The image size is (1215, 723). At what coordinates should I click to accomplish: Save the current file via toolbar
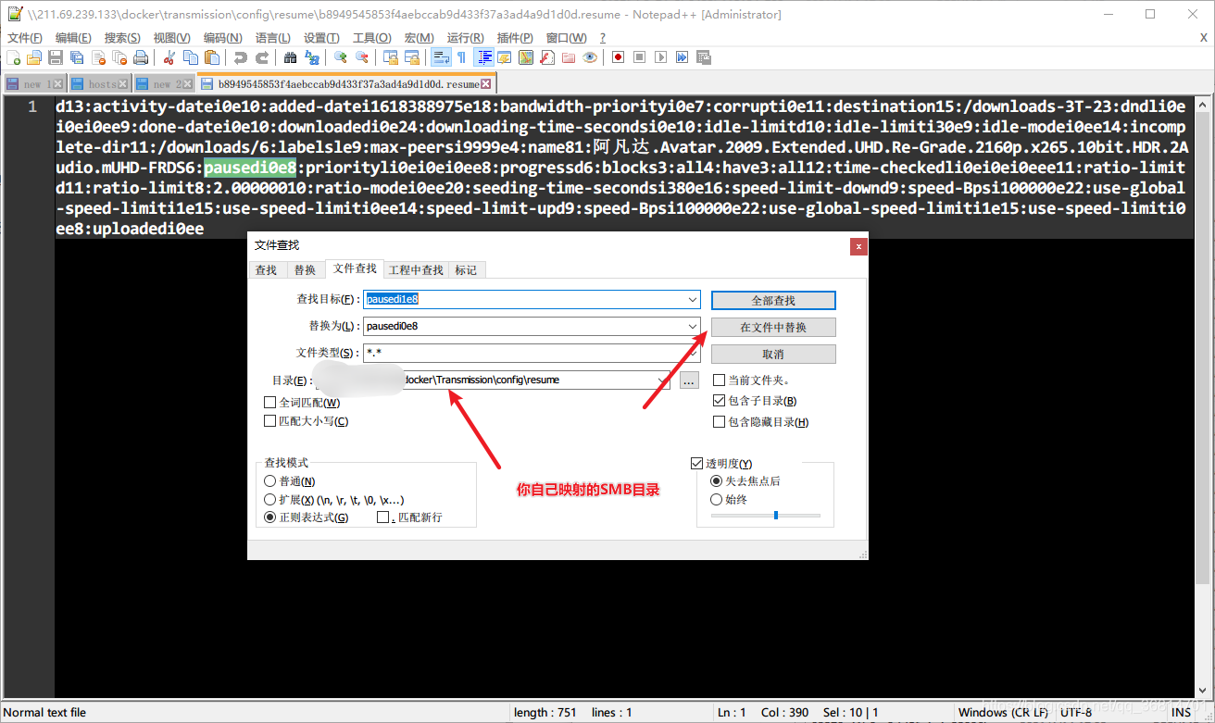(56, 57)
